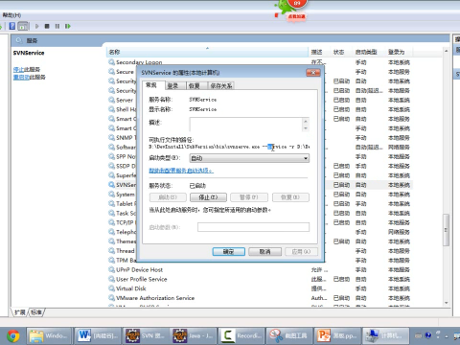
Task: Open the PowerPoint taskbar item
Action: tap(336, 335)
